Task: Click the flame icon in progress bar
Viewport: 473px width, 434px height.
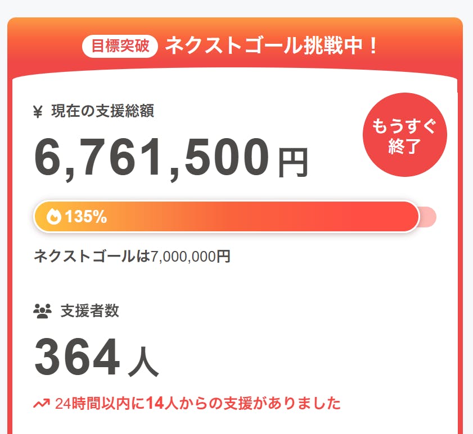Action: 54,217
